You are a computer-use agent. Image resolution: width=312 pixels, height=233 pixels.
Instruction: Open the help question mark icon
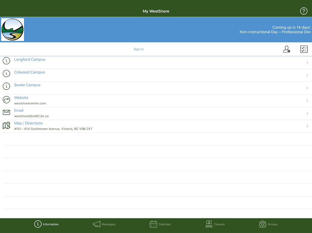click(304, 11)
